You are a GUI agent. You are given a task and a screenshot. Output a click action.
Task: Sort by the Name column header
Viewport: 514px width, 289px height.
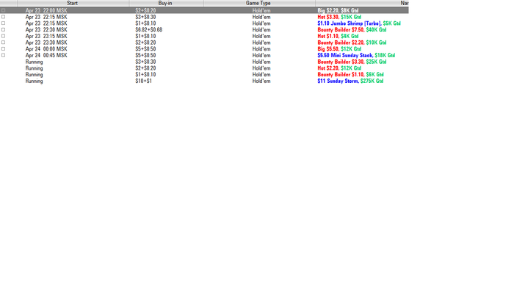coord(362,3)
